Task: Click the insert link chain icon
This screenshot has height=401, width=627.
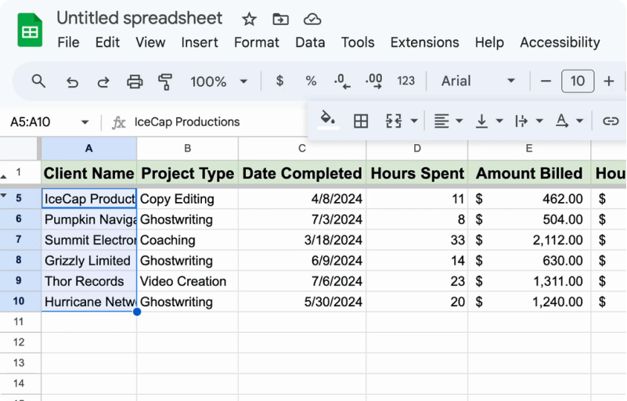Action: (611, 121)
